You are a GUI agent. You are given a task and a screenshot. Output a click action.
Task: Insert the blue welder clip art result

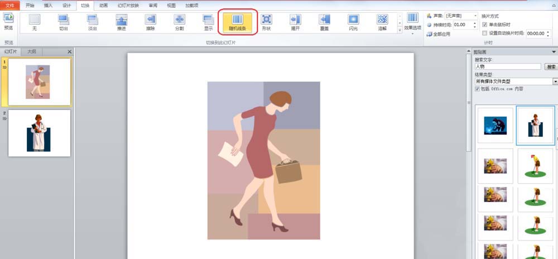tap(496, 125)
